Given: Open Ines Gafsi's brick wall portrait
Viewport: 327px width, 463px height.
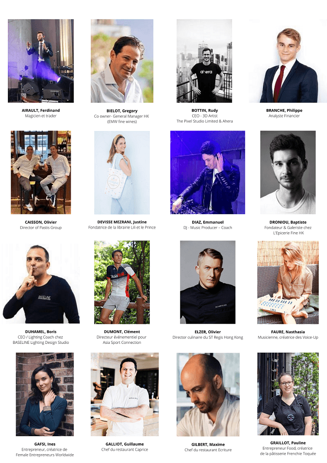Looking at the screenshot, I should click(x=45, y=394).
